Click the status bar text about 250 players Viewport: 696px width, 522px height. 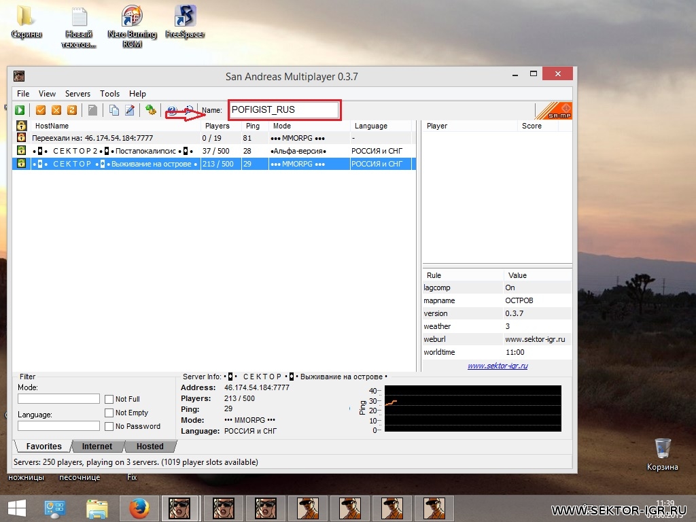coord(136,462)
